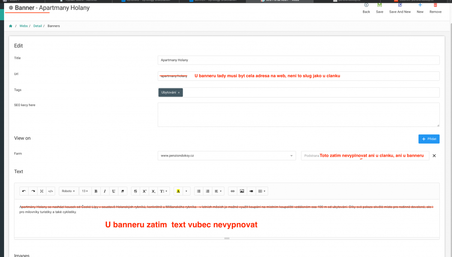Insert a picture using the image icon
This screenshot has width=452, height=257.
coord(242,191)
